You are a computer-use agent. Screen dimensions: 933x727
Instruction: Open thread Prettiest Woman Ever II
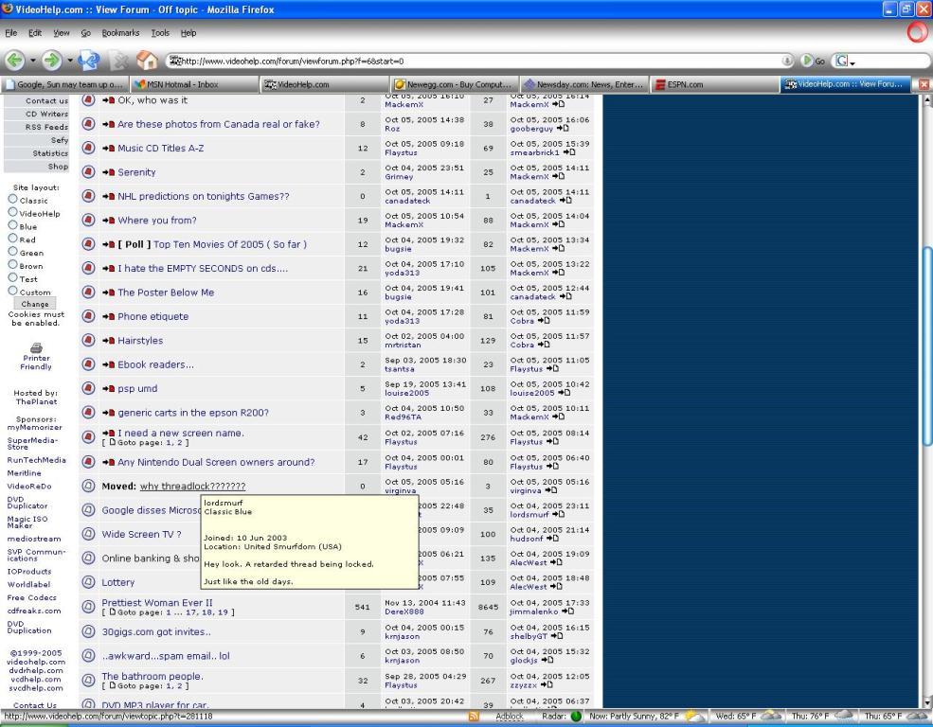coord(157,602)
